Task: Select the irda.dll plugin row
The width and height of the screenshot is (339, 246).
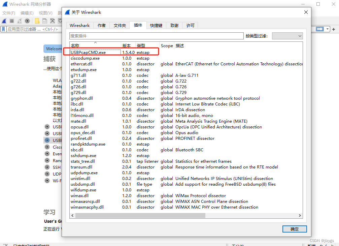Action: tap(186, 110)
